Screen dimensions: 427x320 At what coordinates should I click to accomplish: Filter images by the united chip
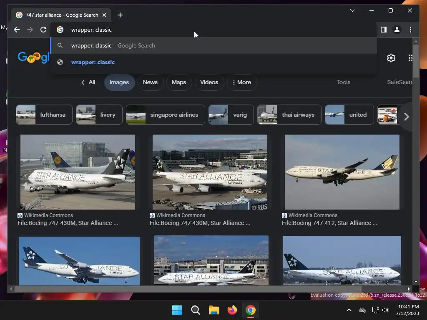click(349, 115)
